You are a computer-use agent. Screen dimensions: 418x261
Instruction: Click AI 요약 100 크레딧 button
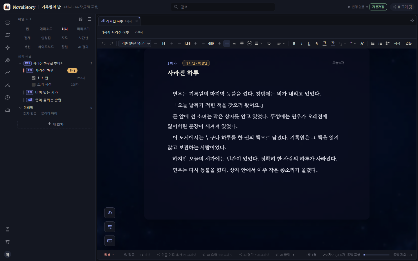(x=217, y=255)
